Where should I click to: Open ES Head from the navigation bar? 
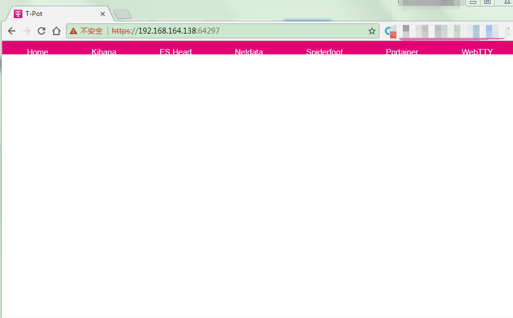tap(175, 52)
